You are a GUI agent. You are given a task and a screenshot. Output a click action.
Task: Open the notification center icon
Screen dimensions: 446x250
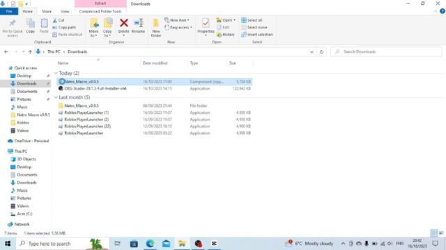tap(435, 244)
